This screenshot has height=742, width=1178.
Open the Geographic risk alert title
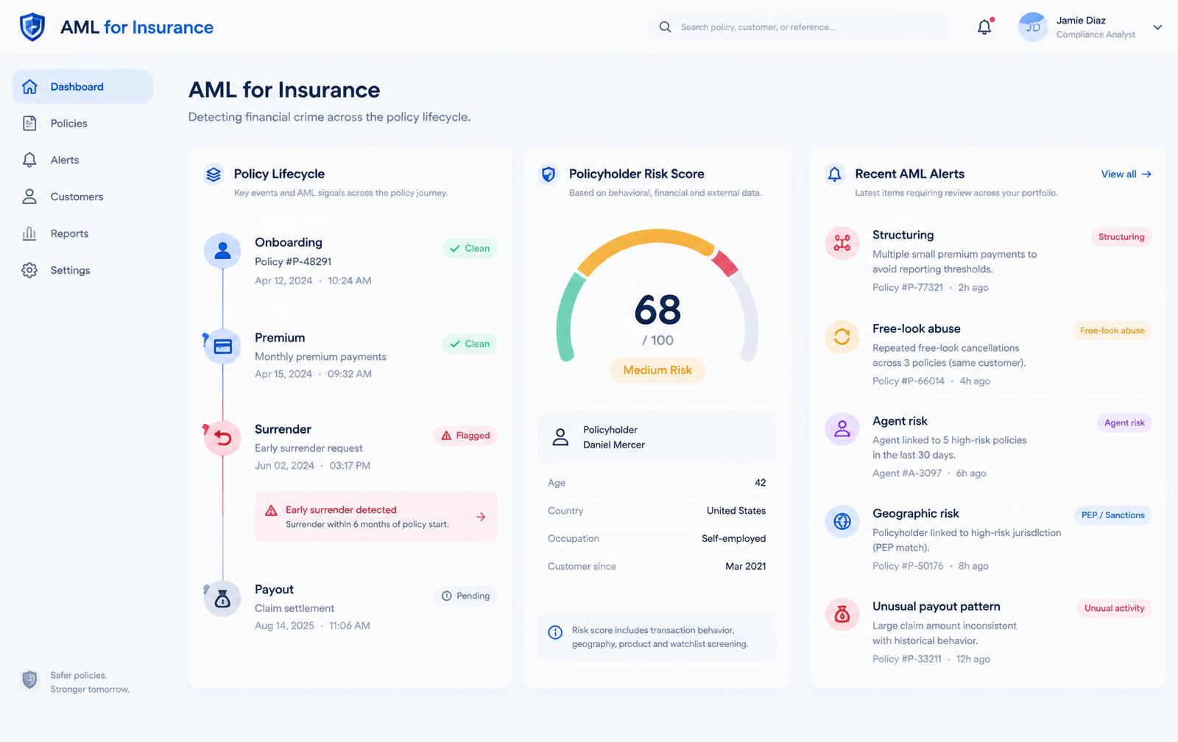point(915,514)
